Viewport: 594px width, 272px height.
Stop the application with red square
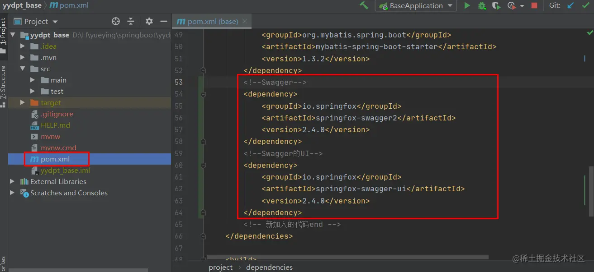(534, 5)
